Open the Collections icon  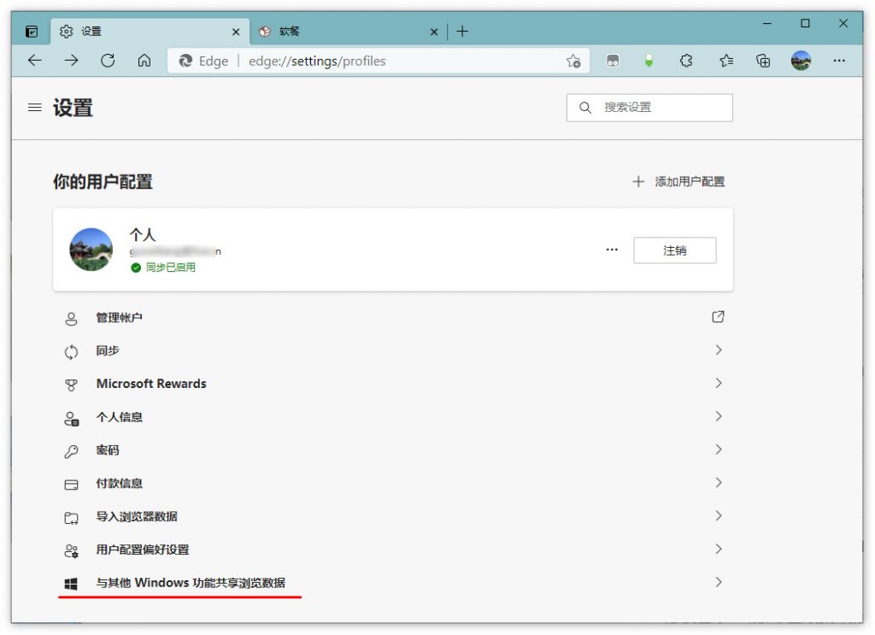(764, 61)
